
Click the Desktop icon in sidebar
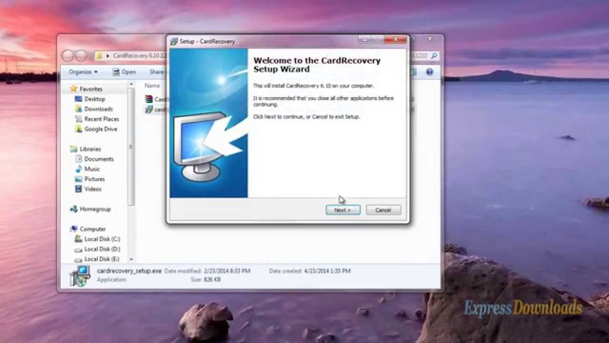click(79, 99)
